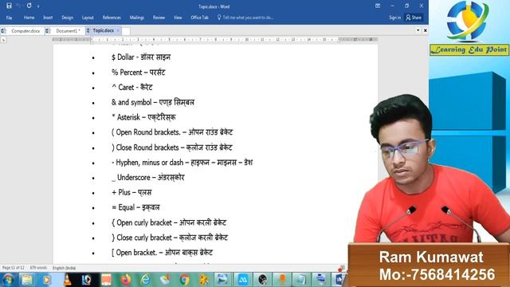Save the document from Quick Access Toolbar
Image resolution: width=510 pixels, height=287 pixels.
(x=9, y=6)
